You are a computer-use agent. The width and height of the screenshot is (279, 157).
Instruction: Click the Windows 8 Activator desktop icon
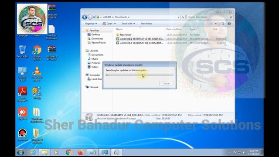(x=51, y=53)
